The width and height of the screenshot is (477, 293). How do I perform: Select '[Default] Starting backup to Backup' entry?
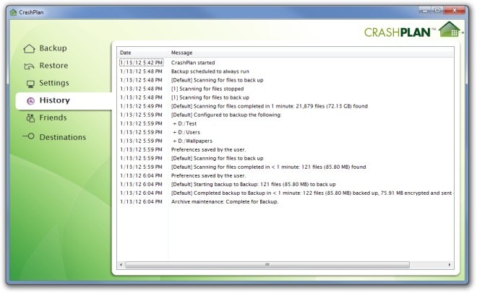(x=254, y=184)
